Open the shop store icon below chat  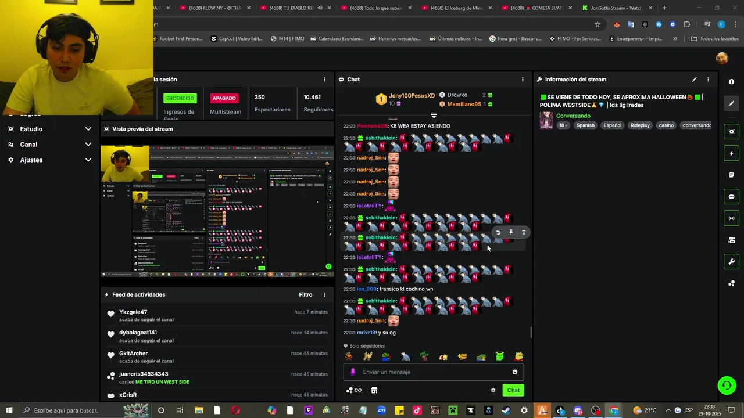(374, 390)
